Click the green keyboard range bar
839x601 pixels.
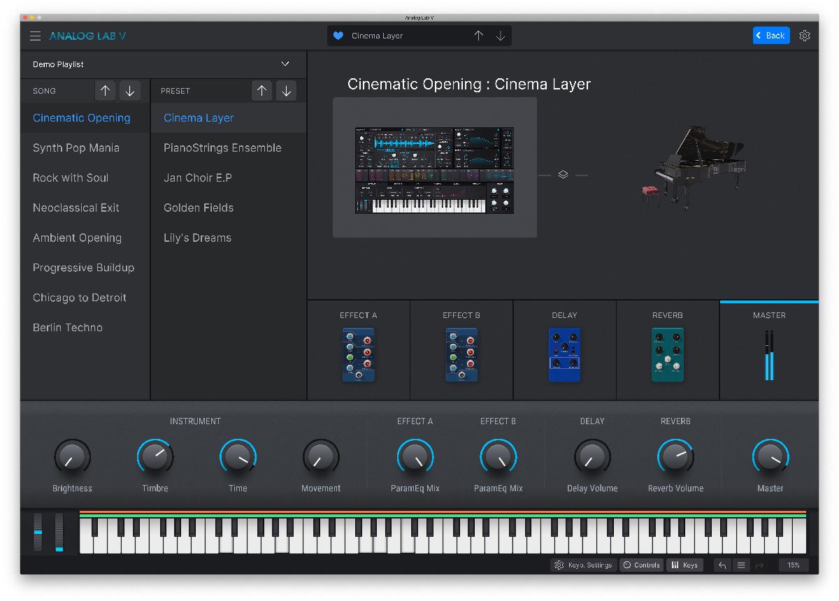443,516
